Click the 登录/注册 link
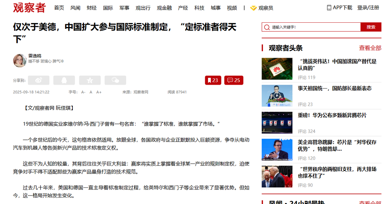390x204 pixels. 368,7
